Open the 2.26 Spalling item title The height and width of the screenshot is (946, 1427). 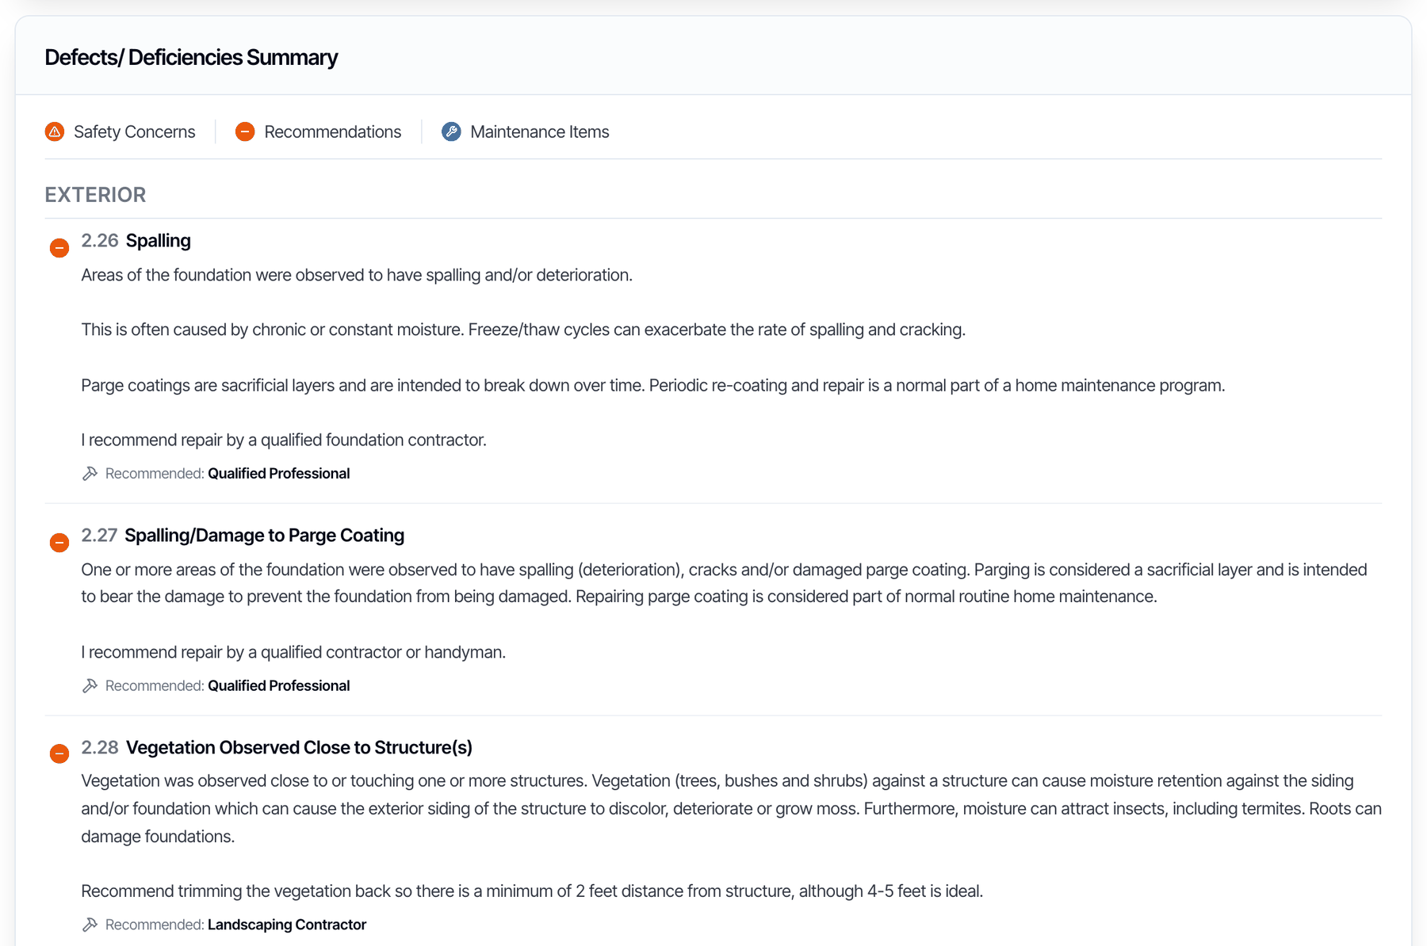[x=159, y=241]
